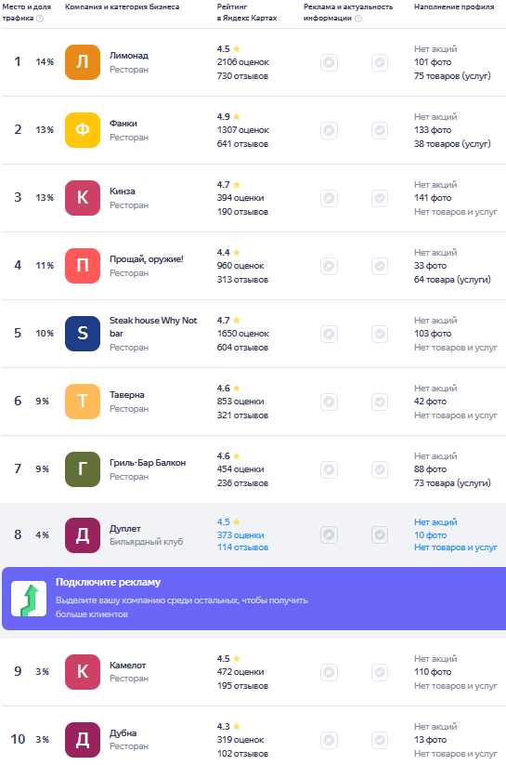Click Дуплет's Нет товаров и услуг link
506x765 pixels.
(455, 547)
